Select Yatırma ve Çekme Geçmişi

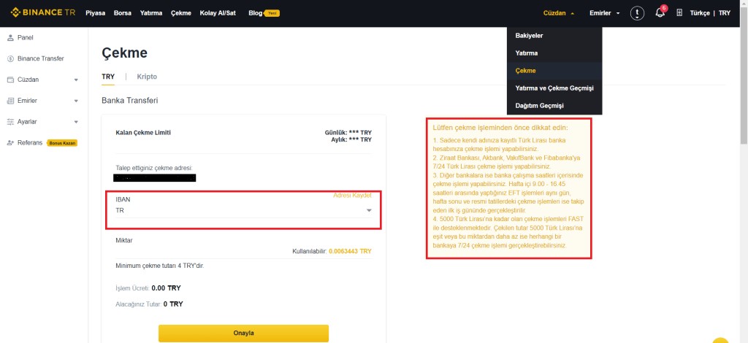point(554,88)
